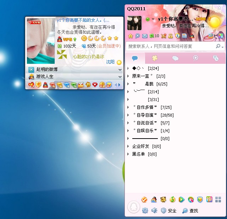Click red QQ member penguin icon in header

click(x=192, y=36)
